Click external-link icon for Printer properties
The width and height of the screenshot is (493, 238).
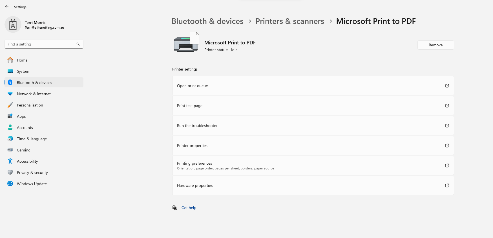447,146
